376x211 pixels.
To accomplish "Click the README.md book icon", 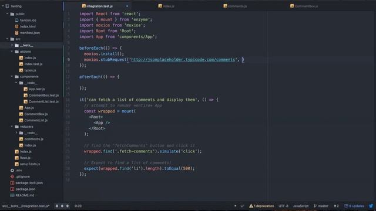I will click(12, 195).
